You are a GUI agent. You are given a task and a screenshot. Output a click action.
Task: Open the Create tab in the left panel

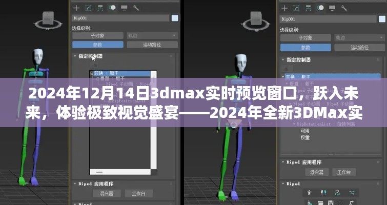pyautogui.click(x=76, y=8)
